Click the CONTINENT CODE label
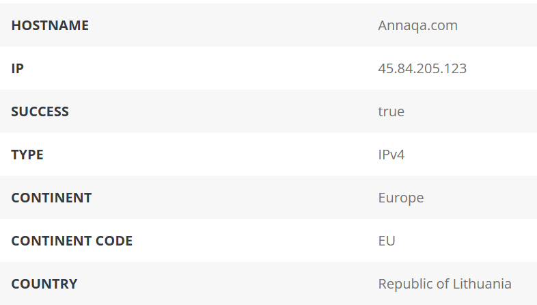 point(72,241)
